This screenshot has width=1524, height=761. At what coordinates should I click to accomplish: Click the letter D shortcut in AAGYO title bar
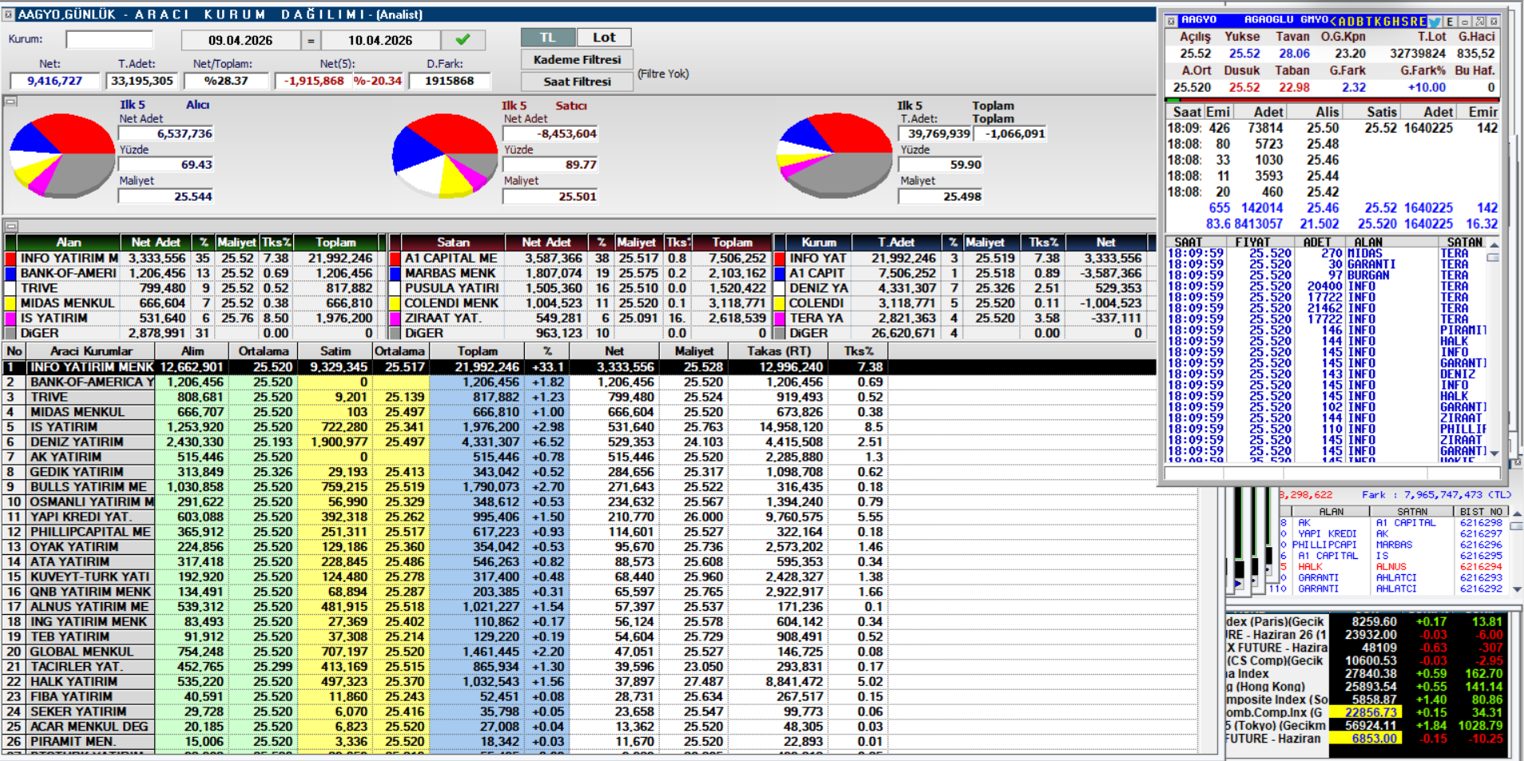(x=1351, y=22)
